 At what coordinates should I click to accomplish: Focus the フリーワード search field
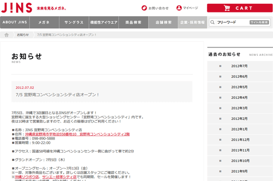[233, 22]
